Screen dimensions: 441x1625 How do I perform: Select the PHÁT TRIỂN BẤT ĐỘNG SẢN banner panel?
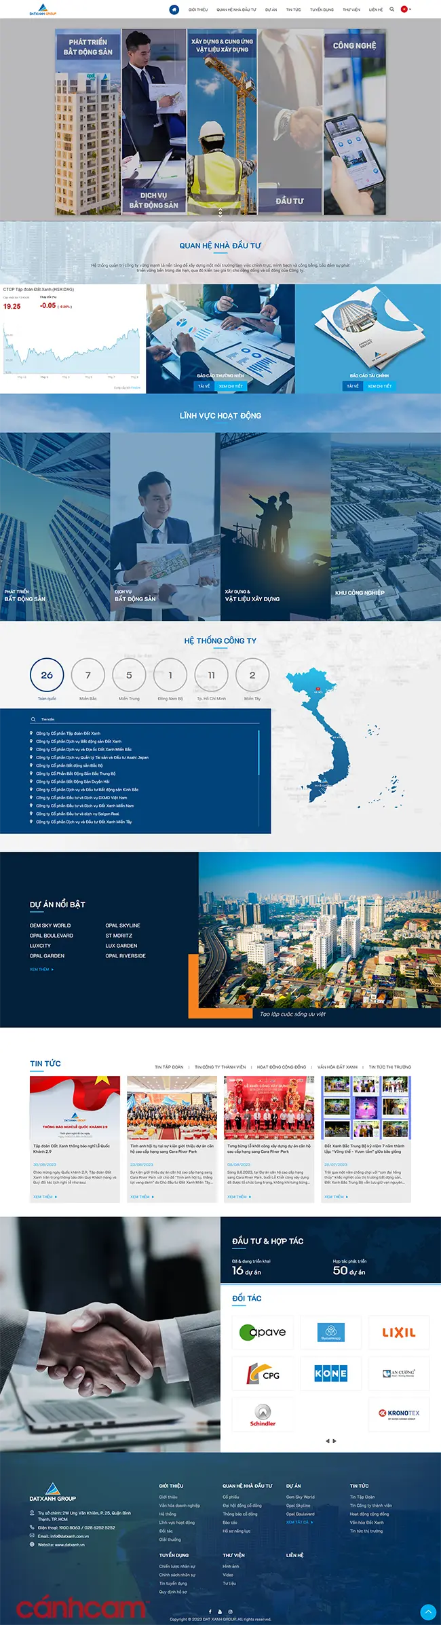click(x=88, y=122)
